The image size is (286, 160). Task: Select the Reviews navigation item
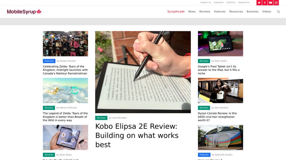click(x=205, y=11)
